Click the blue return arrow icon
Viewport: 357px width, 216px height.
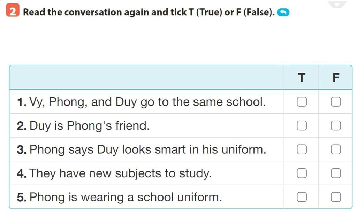[283, 12]
